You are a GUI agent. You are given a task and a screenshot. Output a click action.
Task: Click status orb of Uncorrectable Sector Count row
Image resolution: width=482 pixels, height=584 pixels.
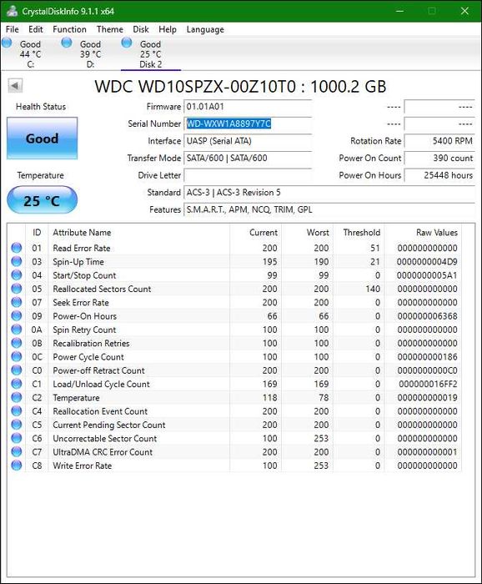[x=17, y=438]
